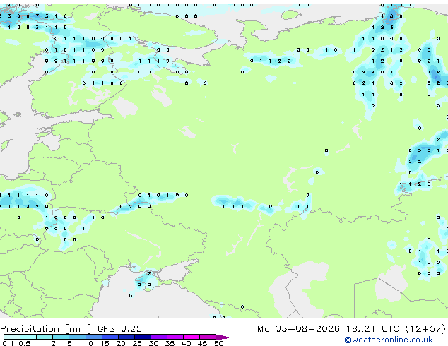Image resolution: width=448 pixels, height=346 pixels.
Task: Click the '10' legend scale label
Action: pos(88,343)
